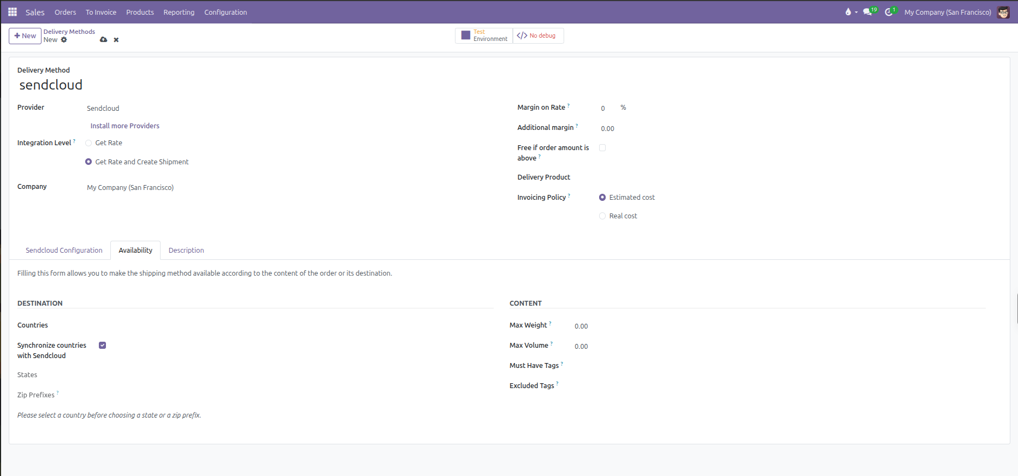Click the New button
The image size is (1018, 476).
click(25, 36)
